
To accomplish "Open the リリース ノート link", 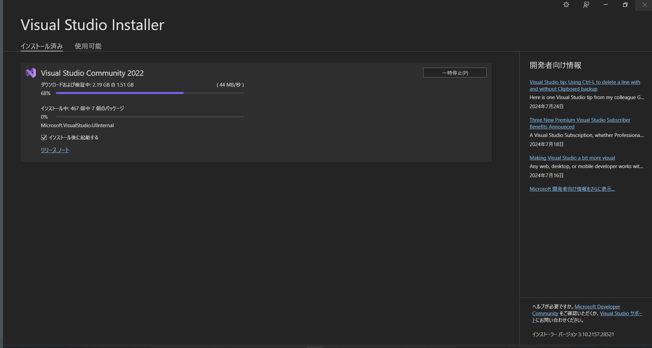I will coord(55,150).
